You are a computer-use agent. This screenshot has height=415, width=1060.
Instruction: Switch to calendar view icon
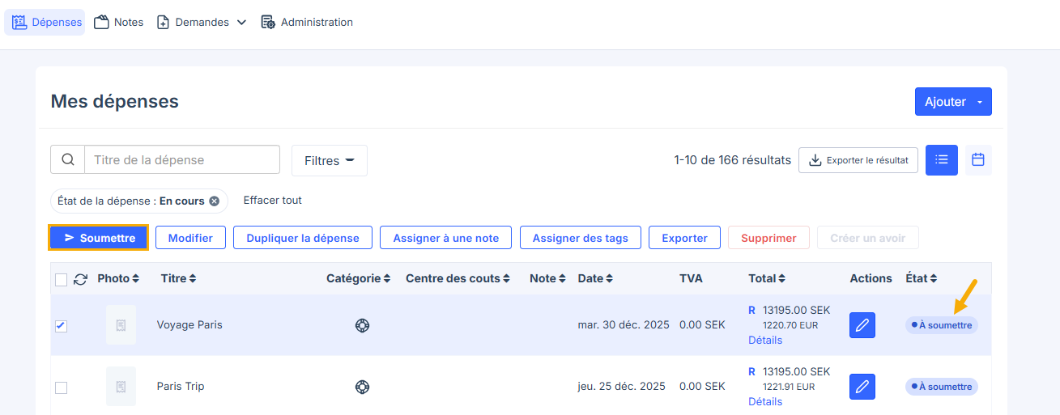tap(978, 160)
